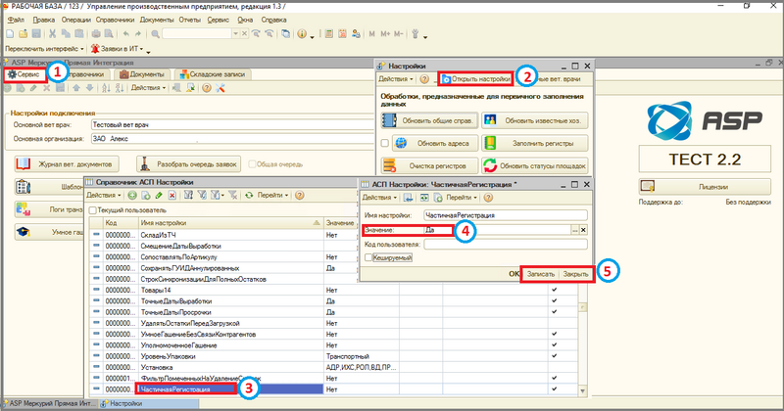Click the green Refresh icon in Справочник АСП Настройки

(249, 196)
